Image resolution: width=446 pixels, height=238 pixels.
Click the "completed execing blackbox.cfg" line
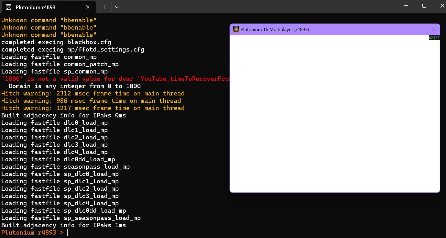click(x=56, y=42)
